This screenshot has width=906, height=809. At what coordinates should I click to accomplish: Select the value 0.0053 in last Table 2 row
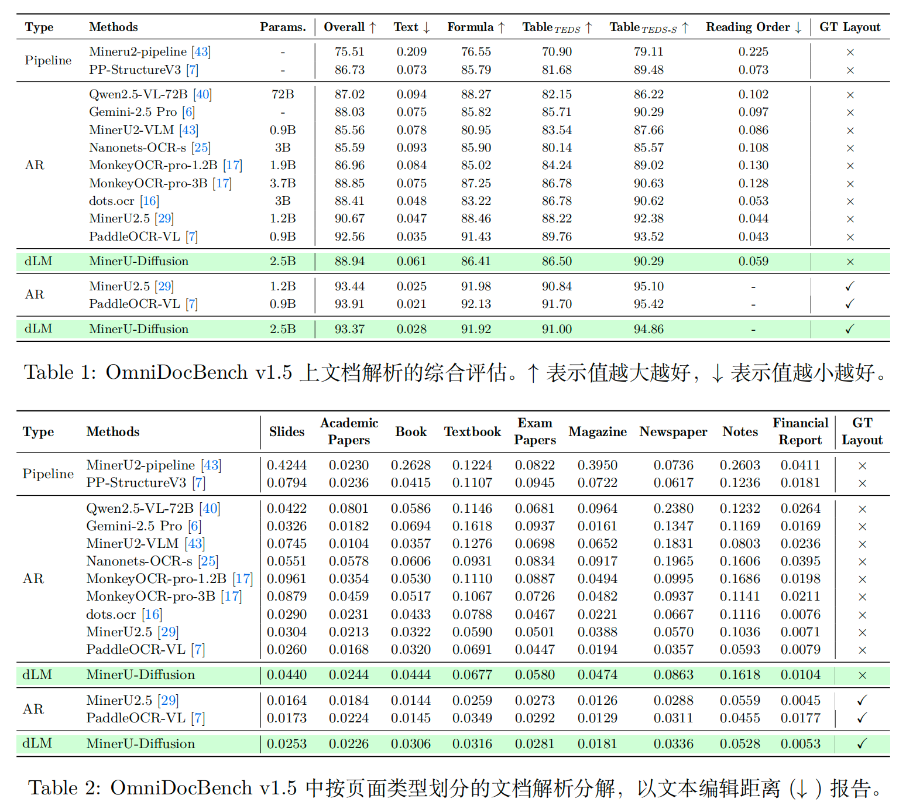801,744
